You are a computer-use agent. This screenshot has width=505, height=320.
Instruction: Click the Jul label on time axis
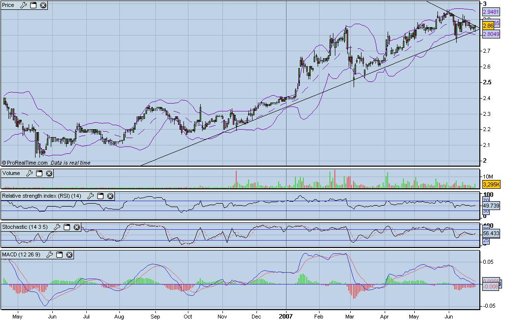[86, 317]
